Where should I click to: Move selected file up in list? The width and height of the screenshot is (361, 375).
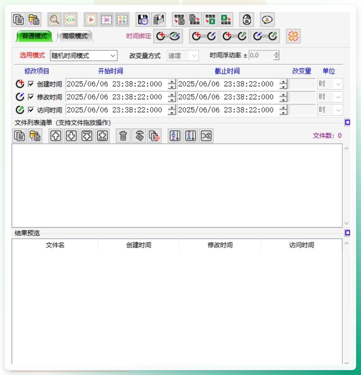tap(56, 136)
